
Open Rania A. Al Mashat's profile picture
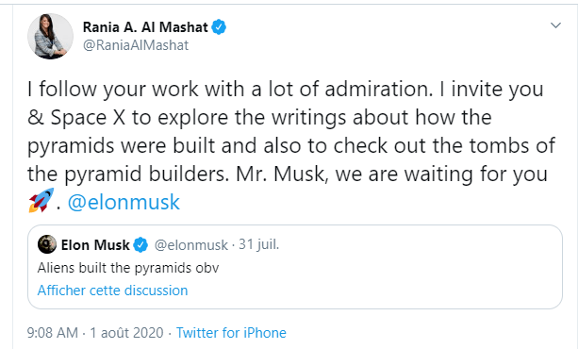(50, 36)
